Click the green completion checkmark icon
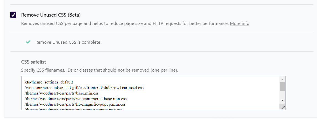 point(28,42)
